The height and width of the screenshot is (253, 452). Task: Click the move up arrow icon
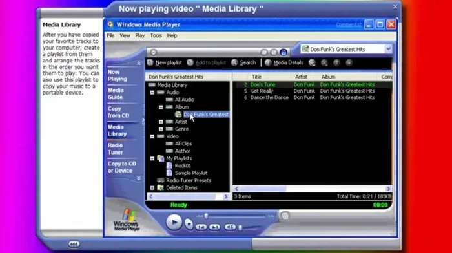[x=336, y=62]
